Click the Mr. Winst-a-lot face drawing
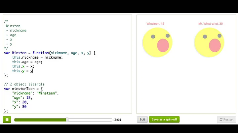Viewport: 238px width, 133px height. (209, 42)
